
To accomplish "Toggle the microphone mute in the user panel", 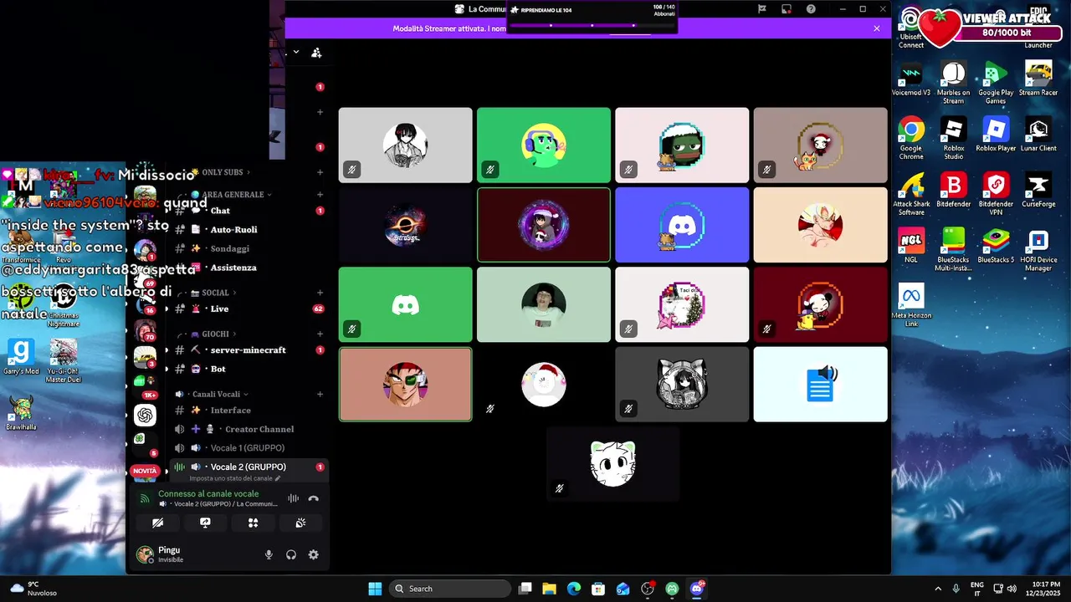I will 269,554.
